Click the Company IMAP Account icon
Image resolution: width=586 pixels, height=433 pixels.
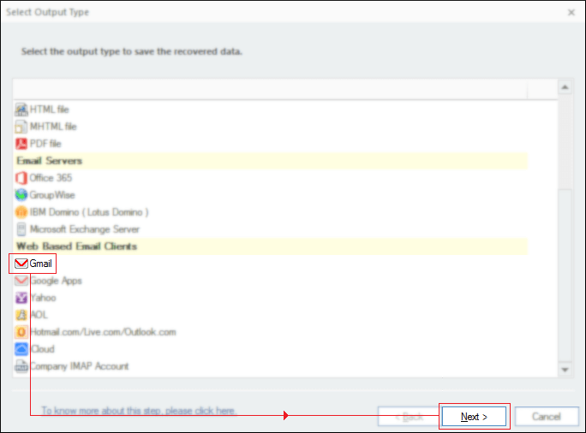[x=21, y=366]
